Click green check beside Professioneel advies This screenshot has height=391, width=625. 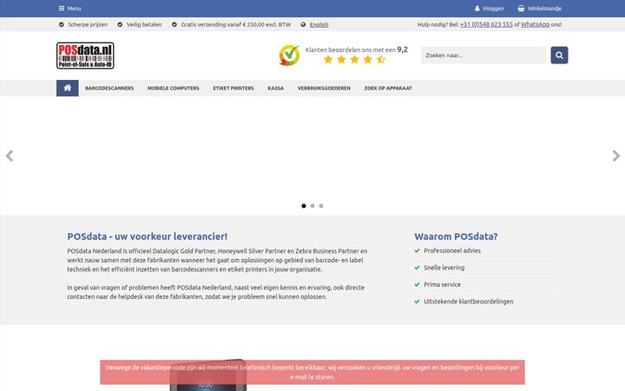coord(417,251)
